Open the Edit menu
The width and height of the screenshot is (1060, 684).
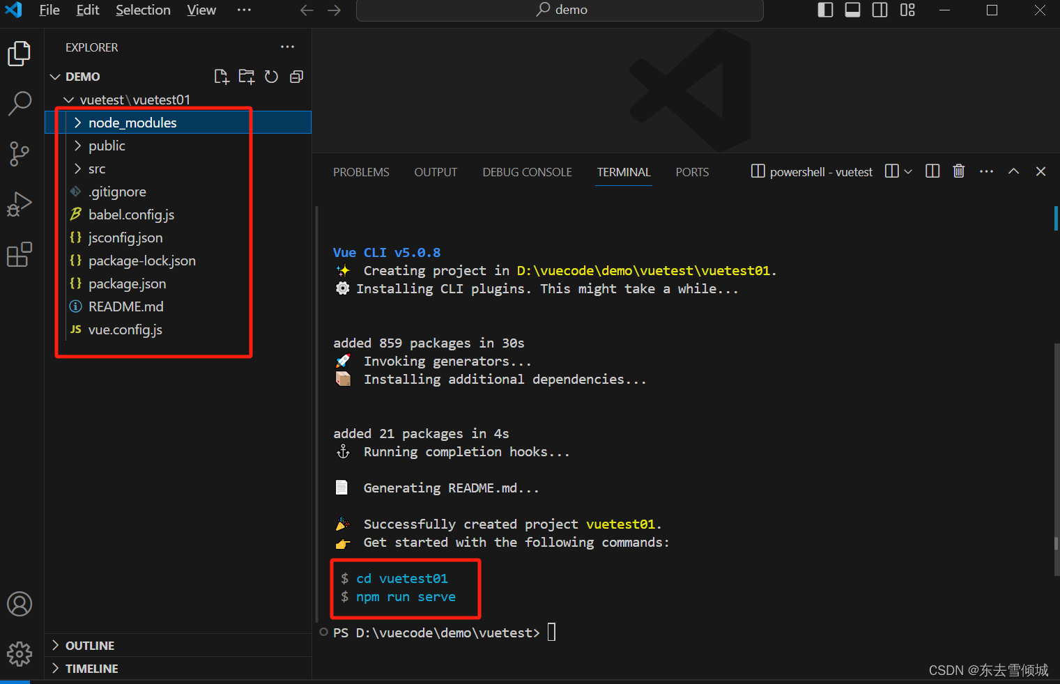tap(88, 10)
